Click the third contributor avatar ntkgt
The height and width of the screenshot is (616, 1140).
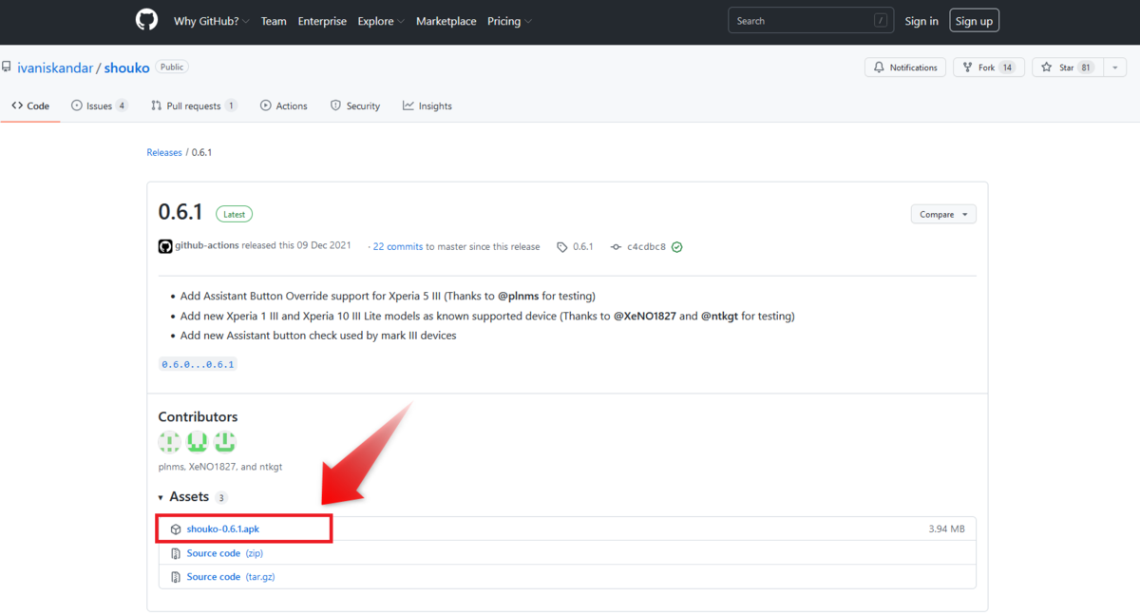(x=224, y=441)
